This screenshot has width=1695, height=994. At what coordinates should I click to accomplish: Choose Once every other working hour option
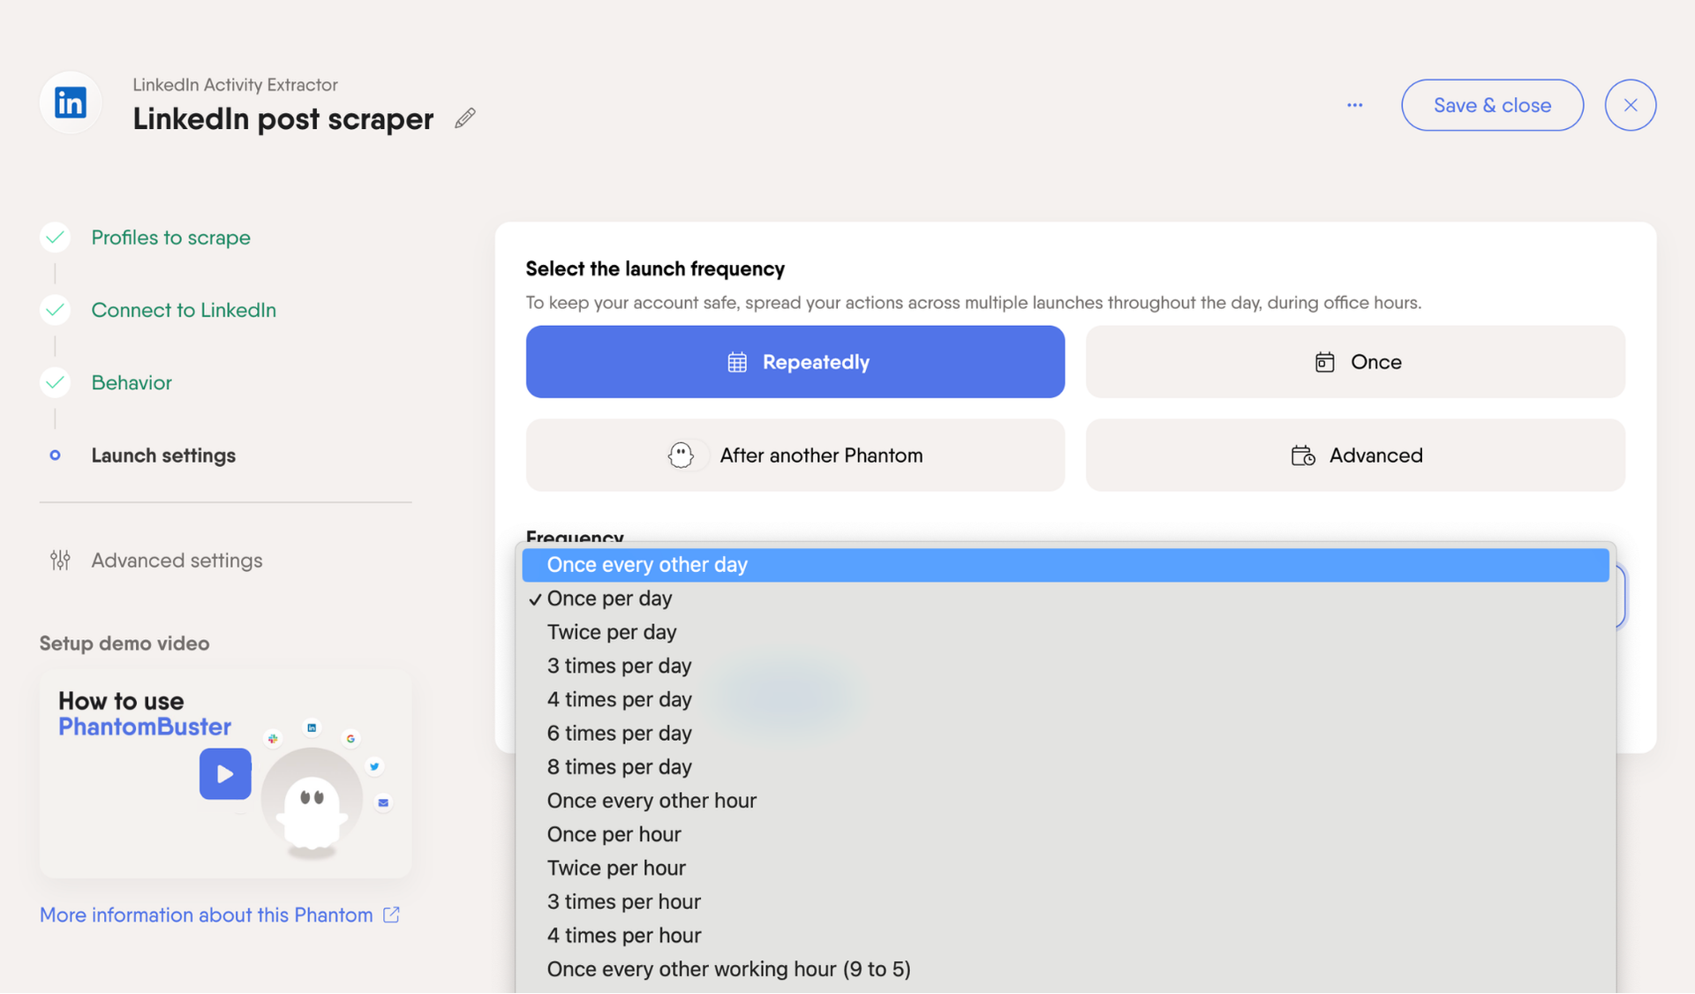pyautogui.click(x=728, y=968)
